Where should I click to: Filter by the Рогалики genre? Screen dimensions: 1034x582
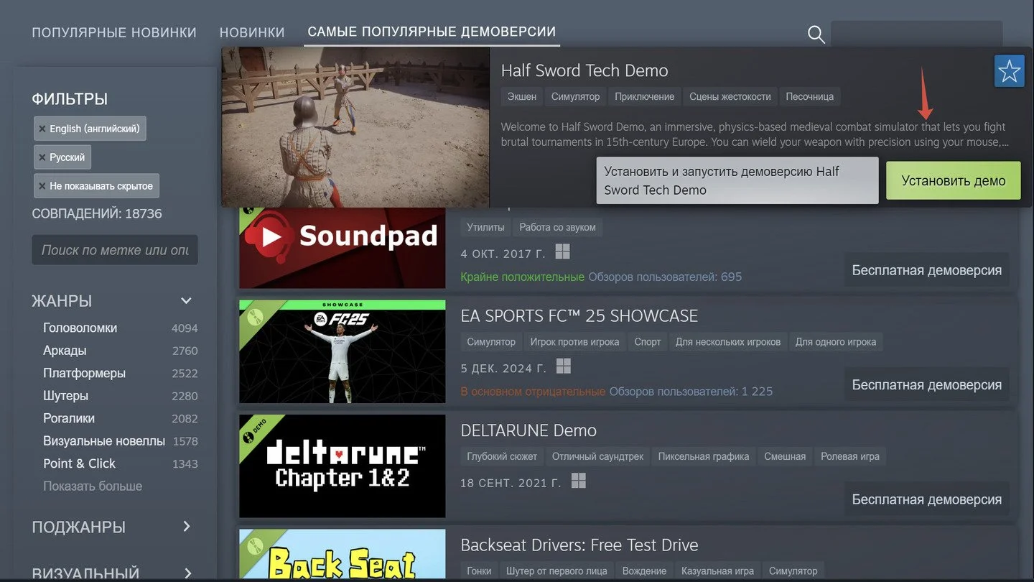click(x=69, y=418)
